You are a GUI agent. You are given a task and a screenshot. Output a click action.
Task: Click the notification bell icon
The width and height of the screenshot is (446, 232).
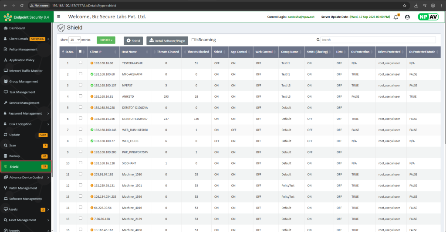pyautogui.click(x=396, y=17)
